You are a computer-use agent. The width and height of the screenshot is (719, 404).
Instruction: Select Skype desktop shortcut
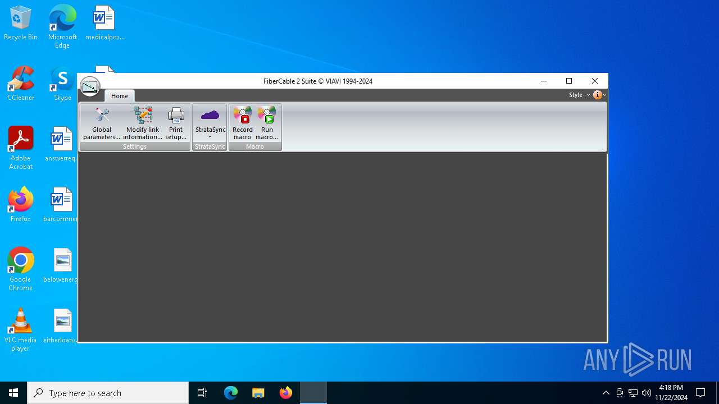point(62,84)
